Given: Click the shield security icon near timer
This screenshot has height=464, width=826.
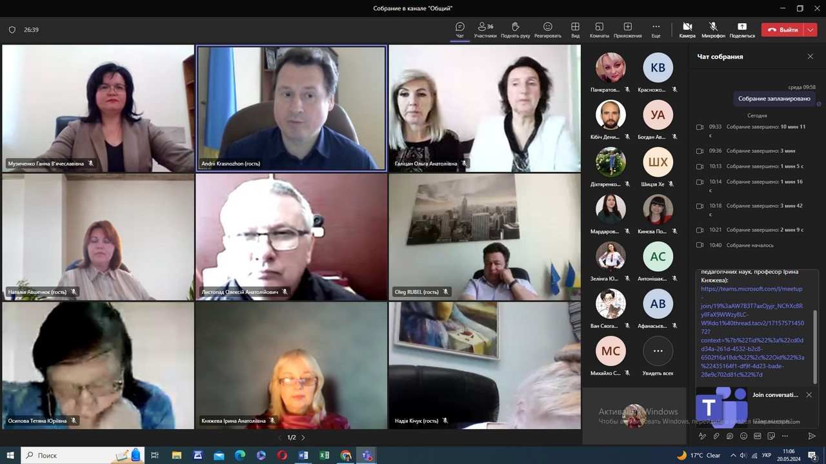Looking at the screenshot, I should pyautogui.click(x=12, y=30).
